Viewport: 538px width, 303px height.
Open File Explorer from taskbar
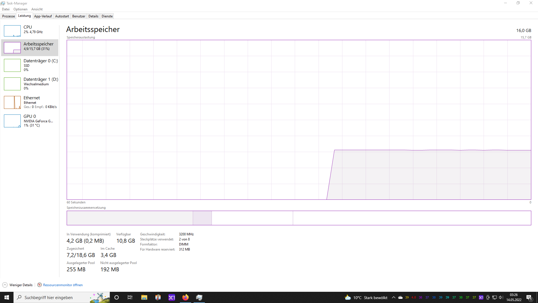click(x=144, y=297)
